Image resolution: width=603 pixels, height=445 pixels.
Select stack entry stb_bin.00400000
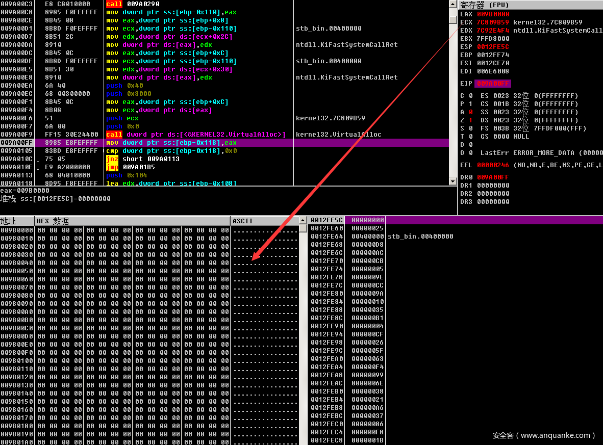pyautogui.click(x=420, y=237)
